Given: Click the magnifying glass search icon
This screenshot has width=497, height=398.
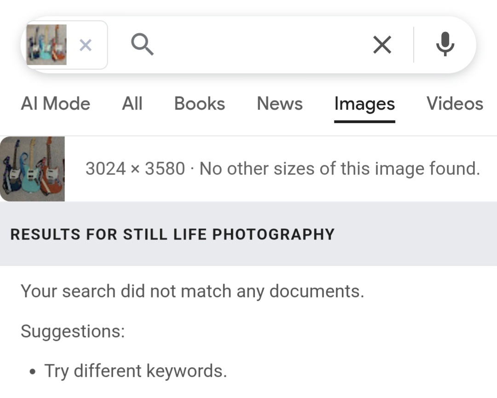Looking at the screenshot, I should coord(142,45).
